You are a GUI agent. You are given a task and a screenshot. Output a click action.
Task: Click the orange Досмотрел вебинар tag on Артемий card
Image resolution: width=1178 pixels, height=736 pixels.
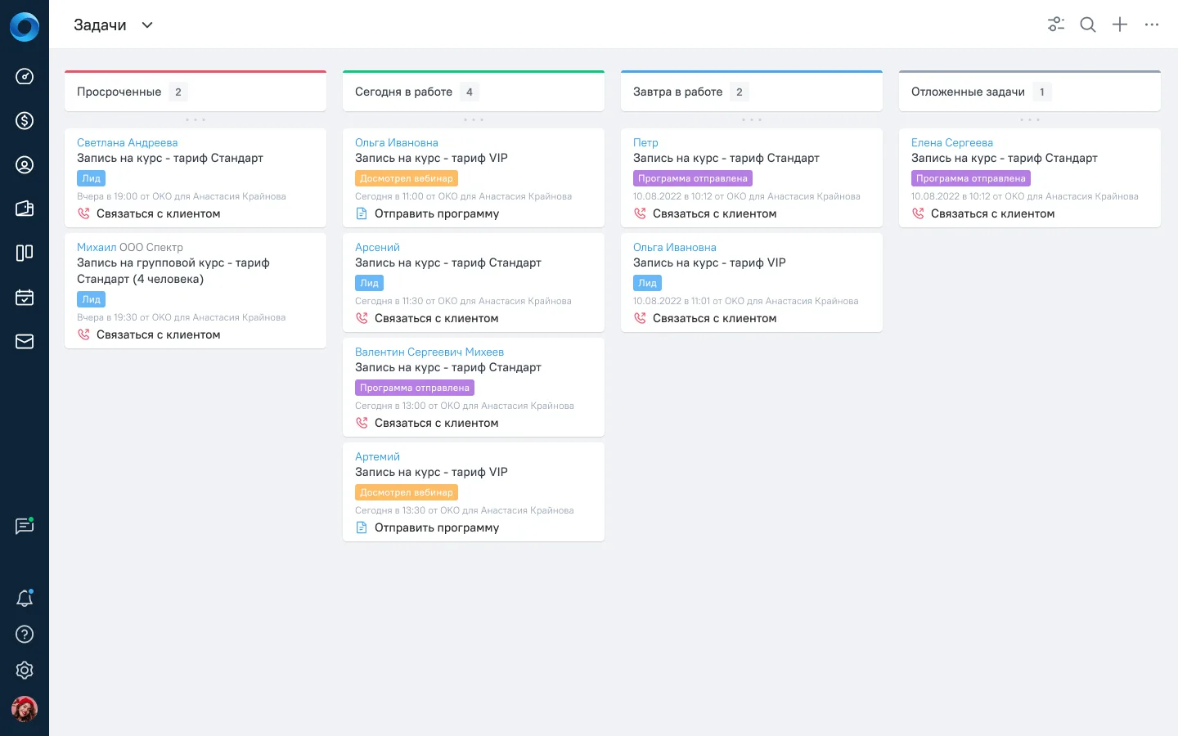(x=407, y=492)
